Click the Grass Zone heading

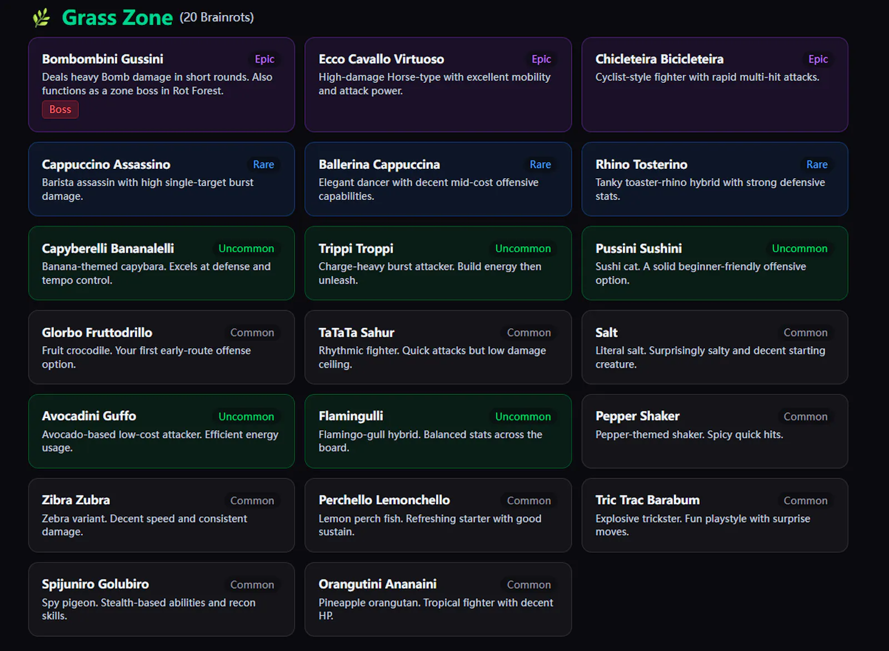pyautogui.click(x=117, y=18)
